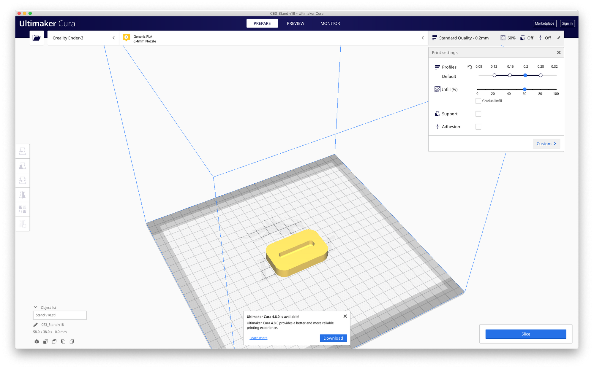Image resolution: width=594 pixels, height=369 pixels.
Task: Enable the Support checkbox
Action: click(478, 114)
